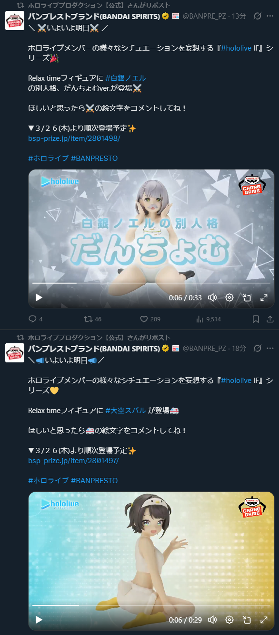279x635 pixels.
Task: Open settings gear on first video
Action: point(229,297)
